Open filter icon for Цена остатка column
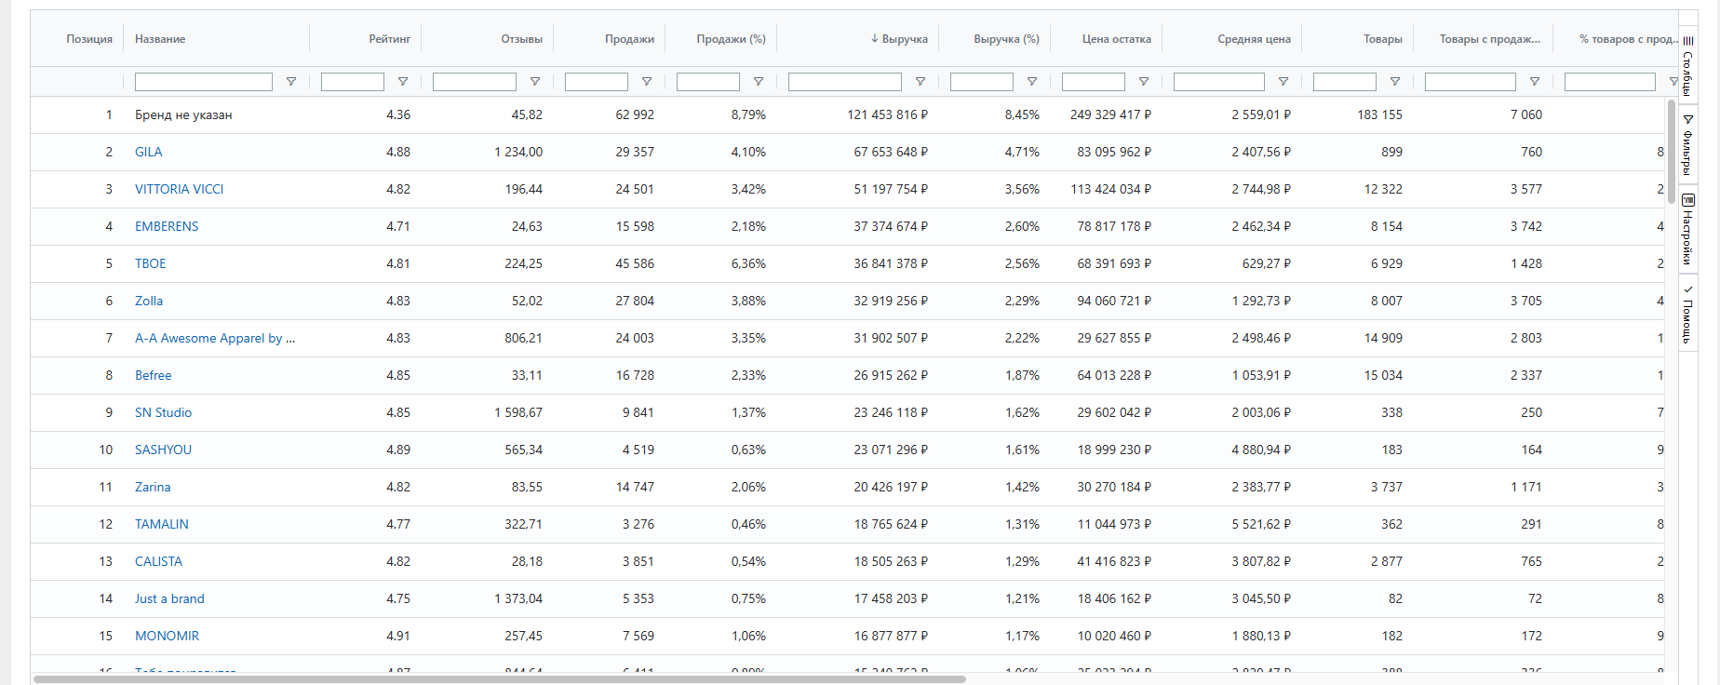 pos(1144,82)
